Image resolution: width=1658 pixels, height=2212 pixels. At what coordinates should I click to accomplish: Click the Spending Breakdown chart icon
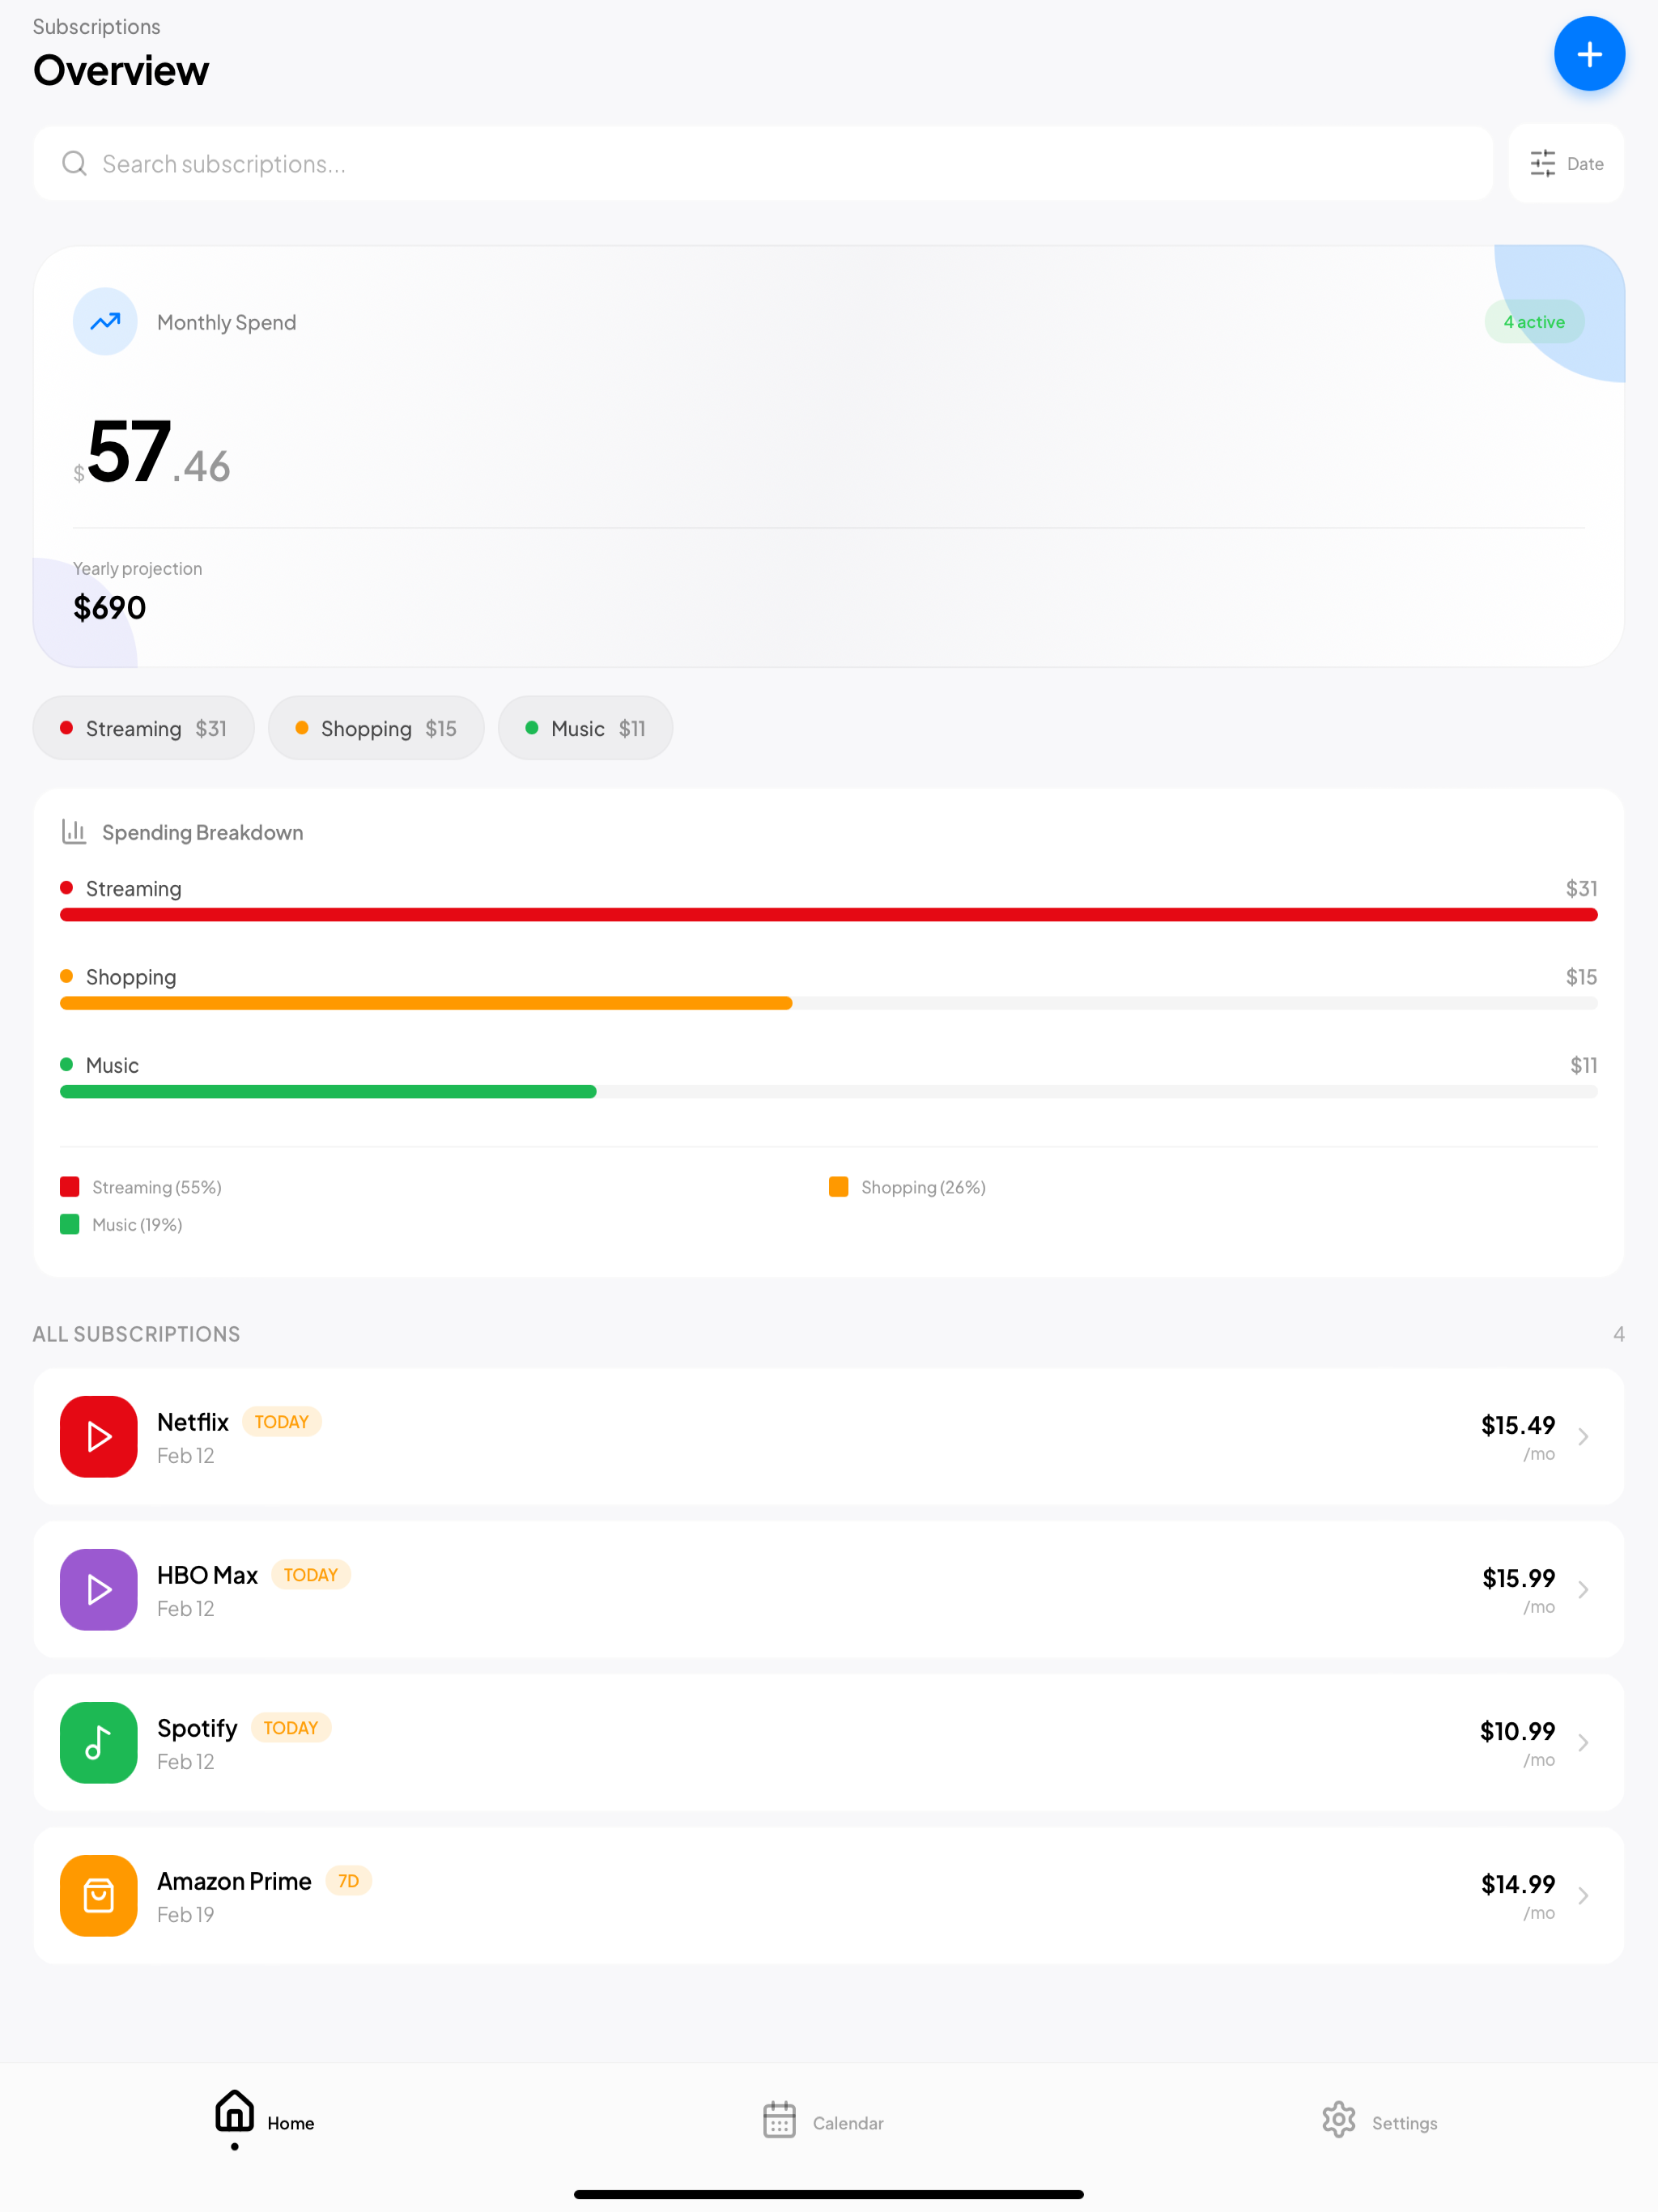click(74, 831)
